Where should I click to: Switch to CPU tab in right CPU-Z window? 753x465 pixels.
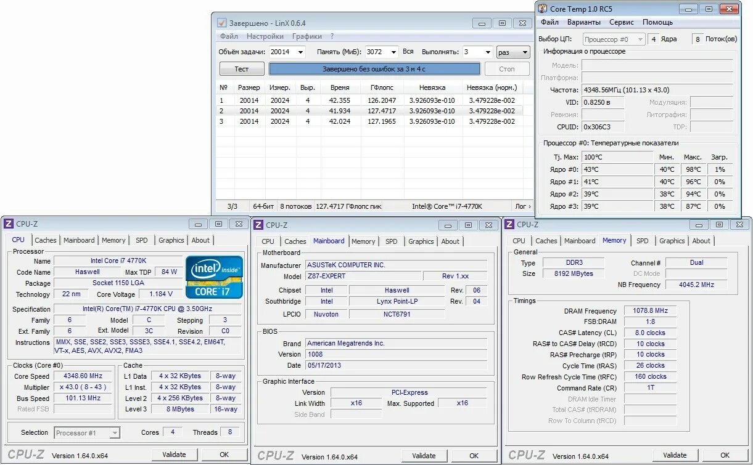[x=519, y=241]
